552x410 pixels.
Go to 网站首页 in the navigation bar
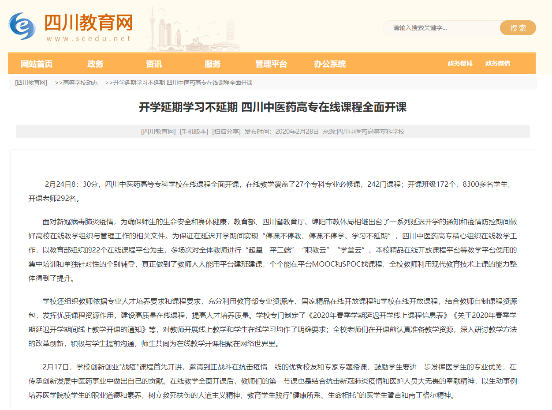click(x=37, y=64)
